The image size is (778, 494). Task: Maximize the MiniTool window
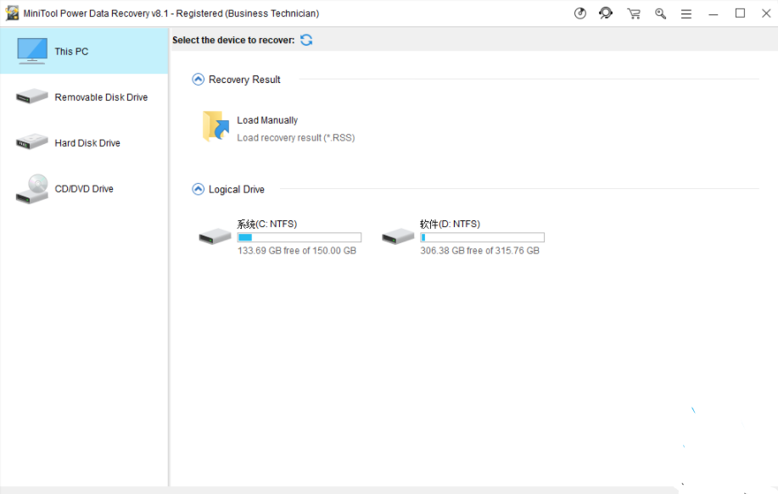740,14
